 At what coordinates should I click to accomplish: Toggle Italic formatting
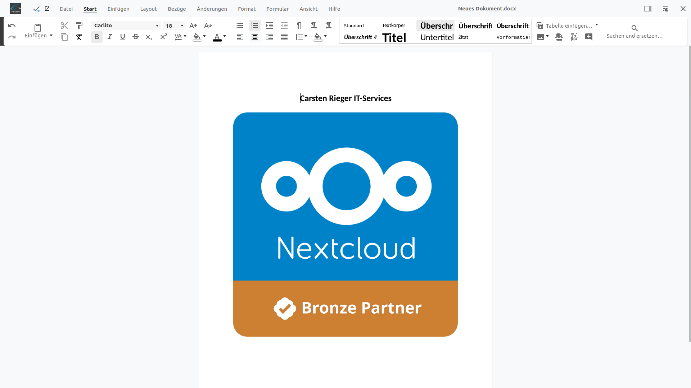coord(110,37)
